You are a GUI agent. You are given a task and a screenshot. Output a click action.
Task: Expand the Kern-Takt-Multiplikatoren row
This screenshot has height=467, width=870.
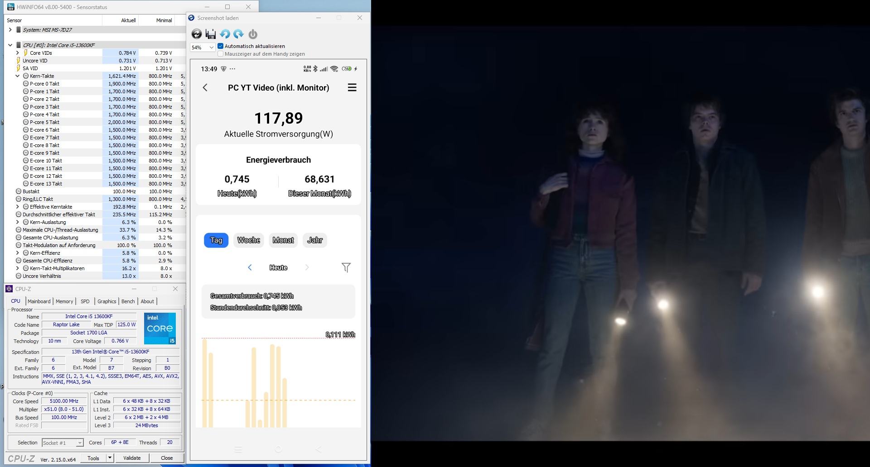(x=18, y=268)
